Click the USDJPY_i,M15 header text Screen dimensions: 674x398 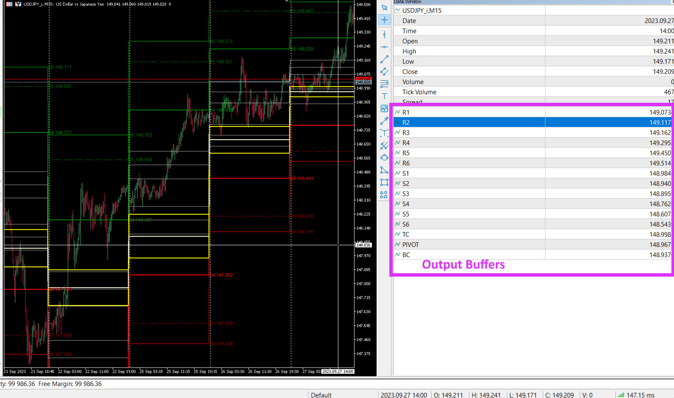point(422,11)
